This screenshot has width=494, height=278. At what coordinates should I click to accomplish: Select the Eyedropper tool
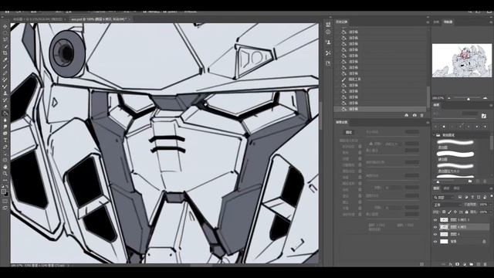pyautogui.click(x=5, y=59)
